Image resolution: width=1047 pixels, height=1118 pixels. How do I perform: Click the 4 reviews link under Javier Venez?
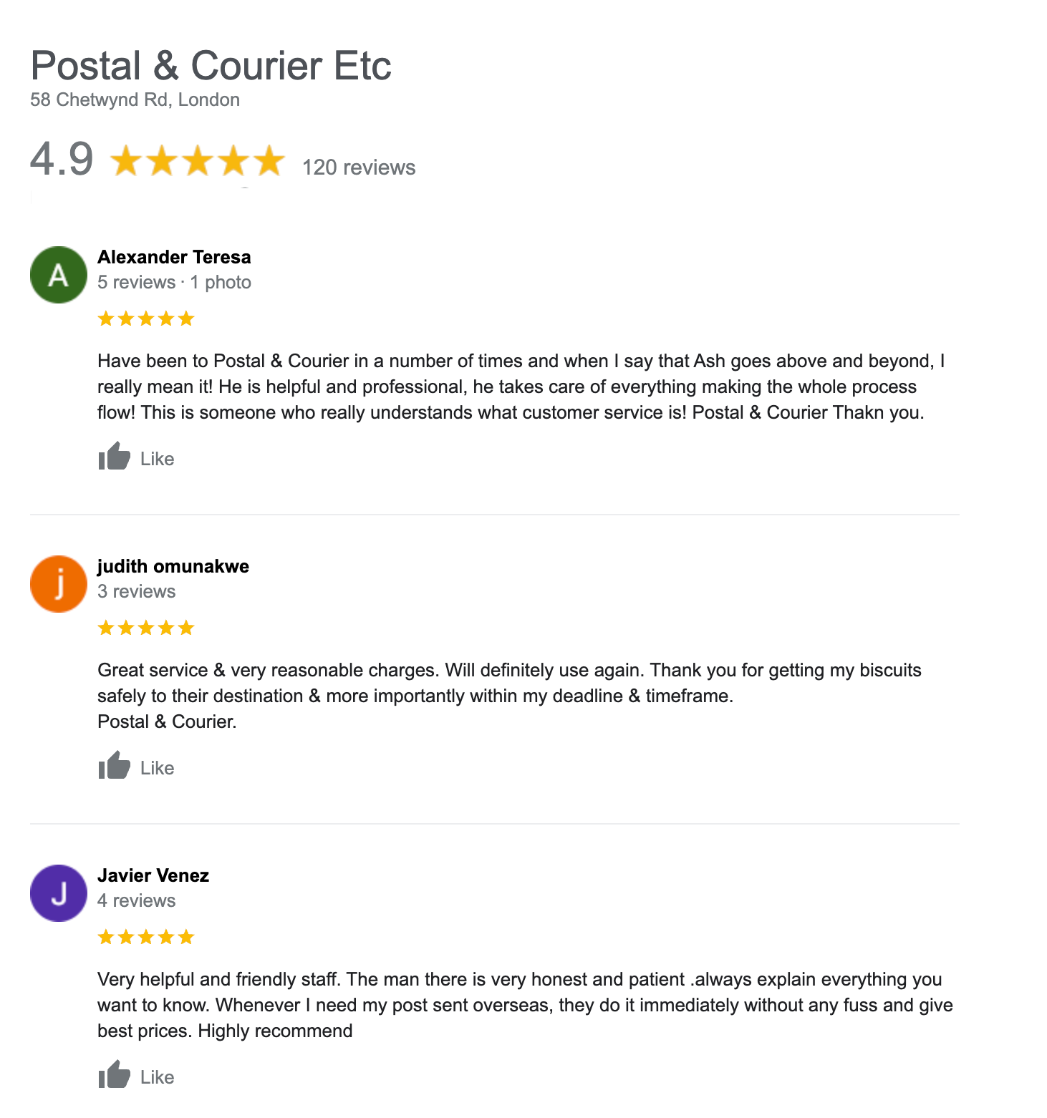pos(136,900)
